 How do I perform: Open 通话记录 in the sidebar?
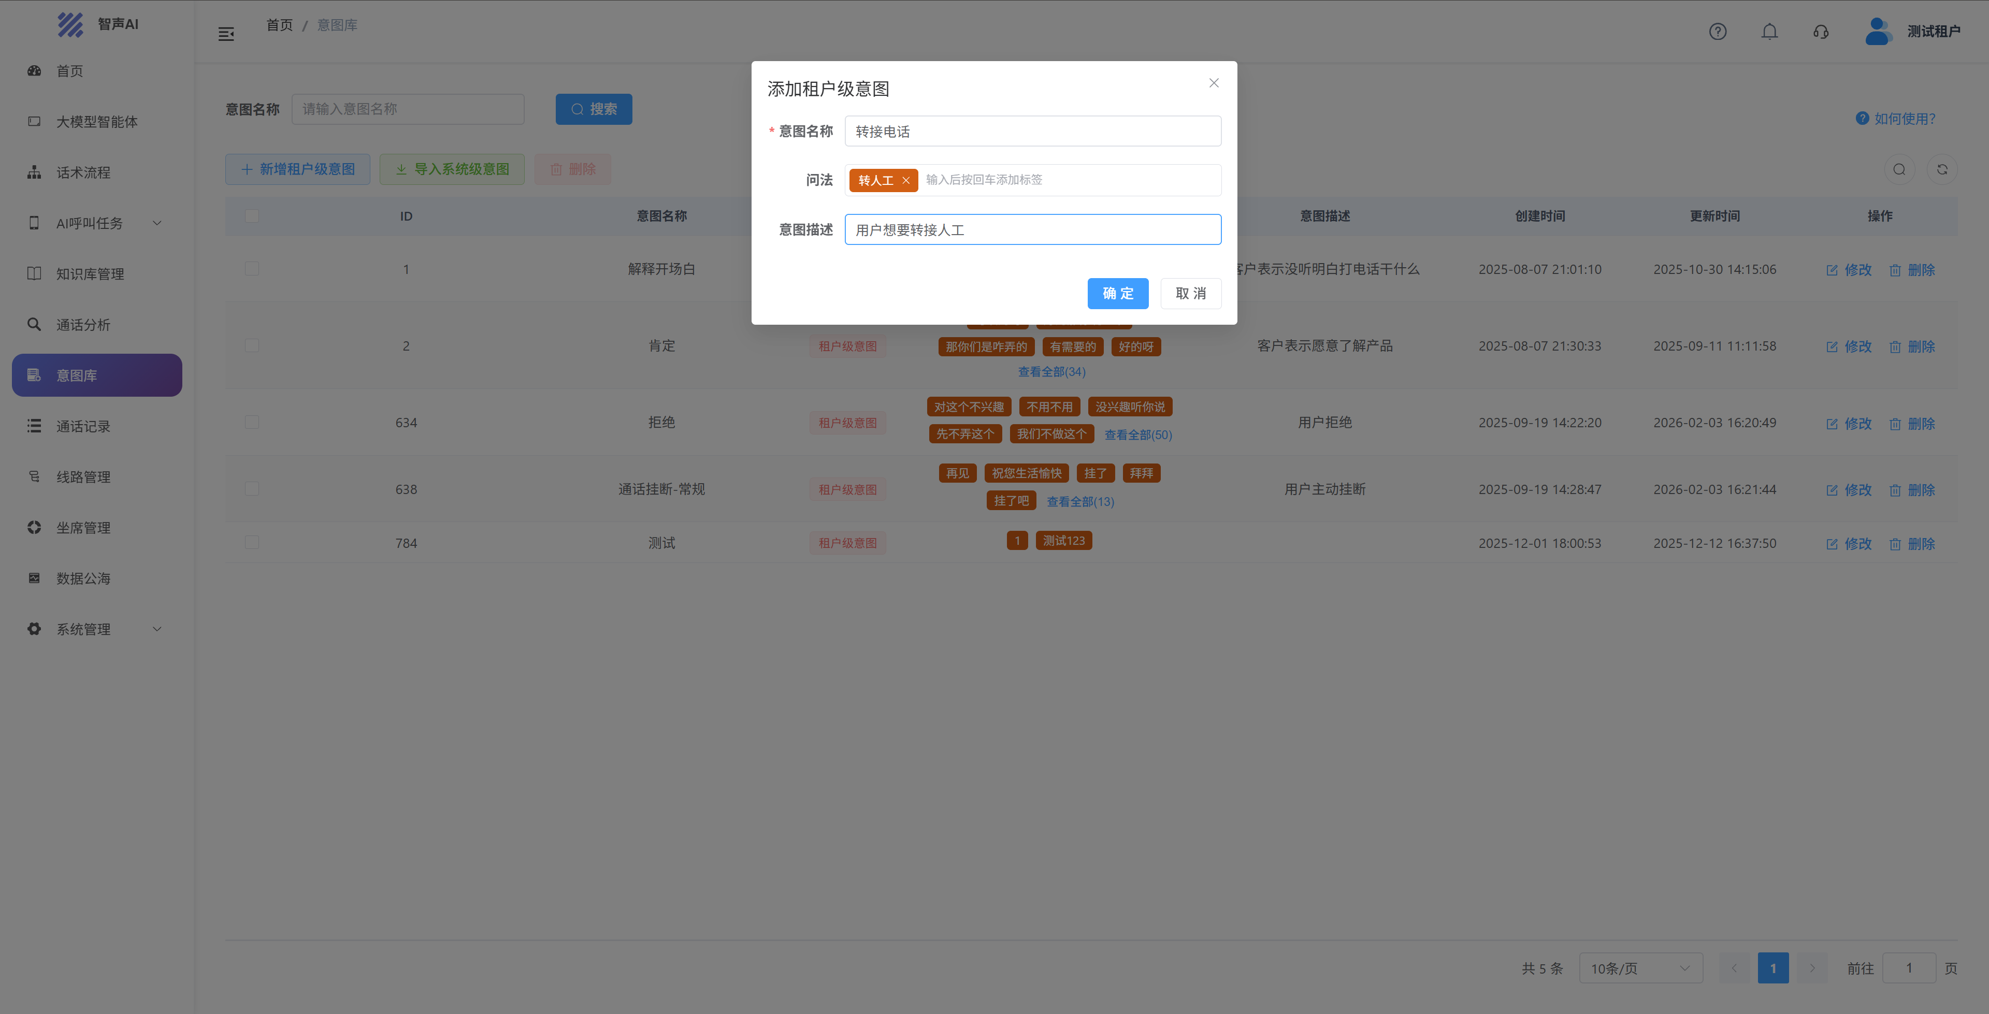96,426
